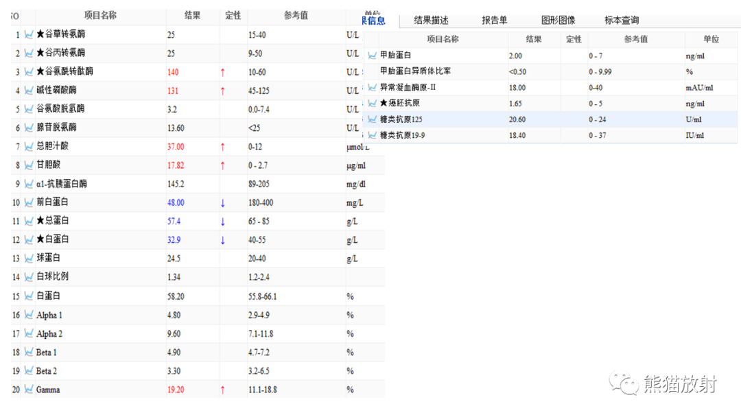Image resolution: width=741 pixels, height=417 pixels.
Task: Open trend chart icon for Alpha 2
Action: tap(29, 333)
